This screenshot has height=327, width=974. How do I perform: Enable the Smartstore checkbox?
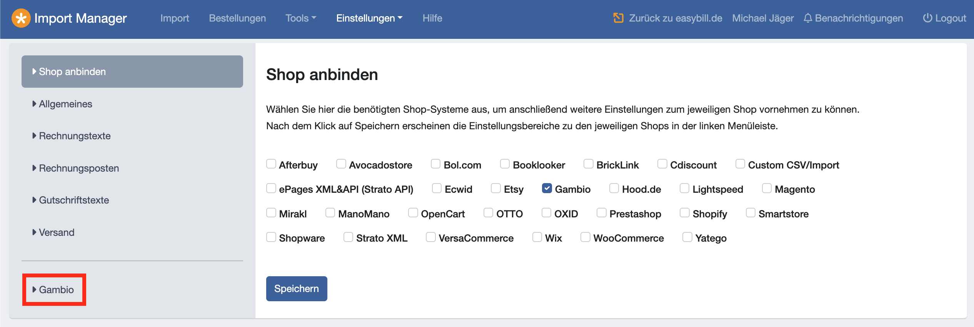(751, 213)
